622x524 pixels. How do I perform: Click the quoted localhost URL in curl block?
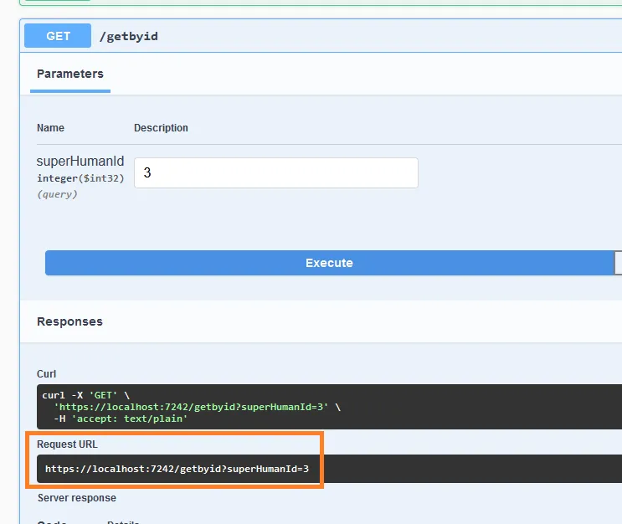point(191,407)
